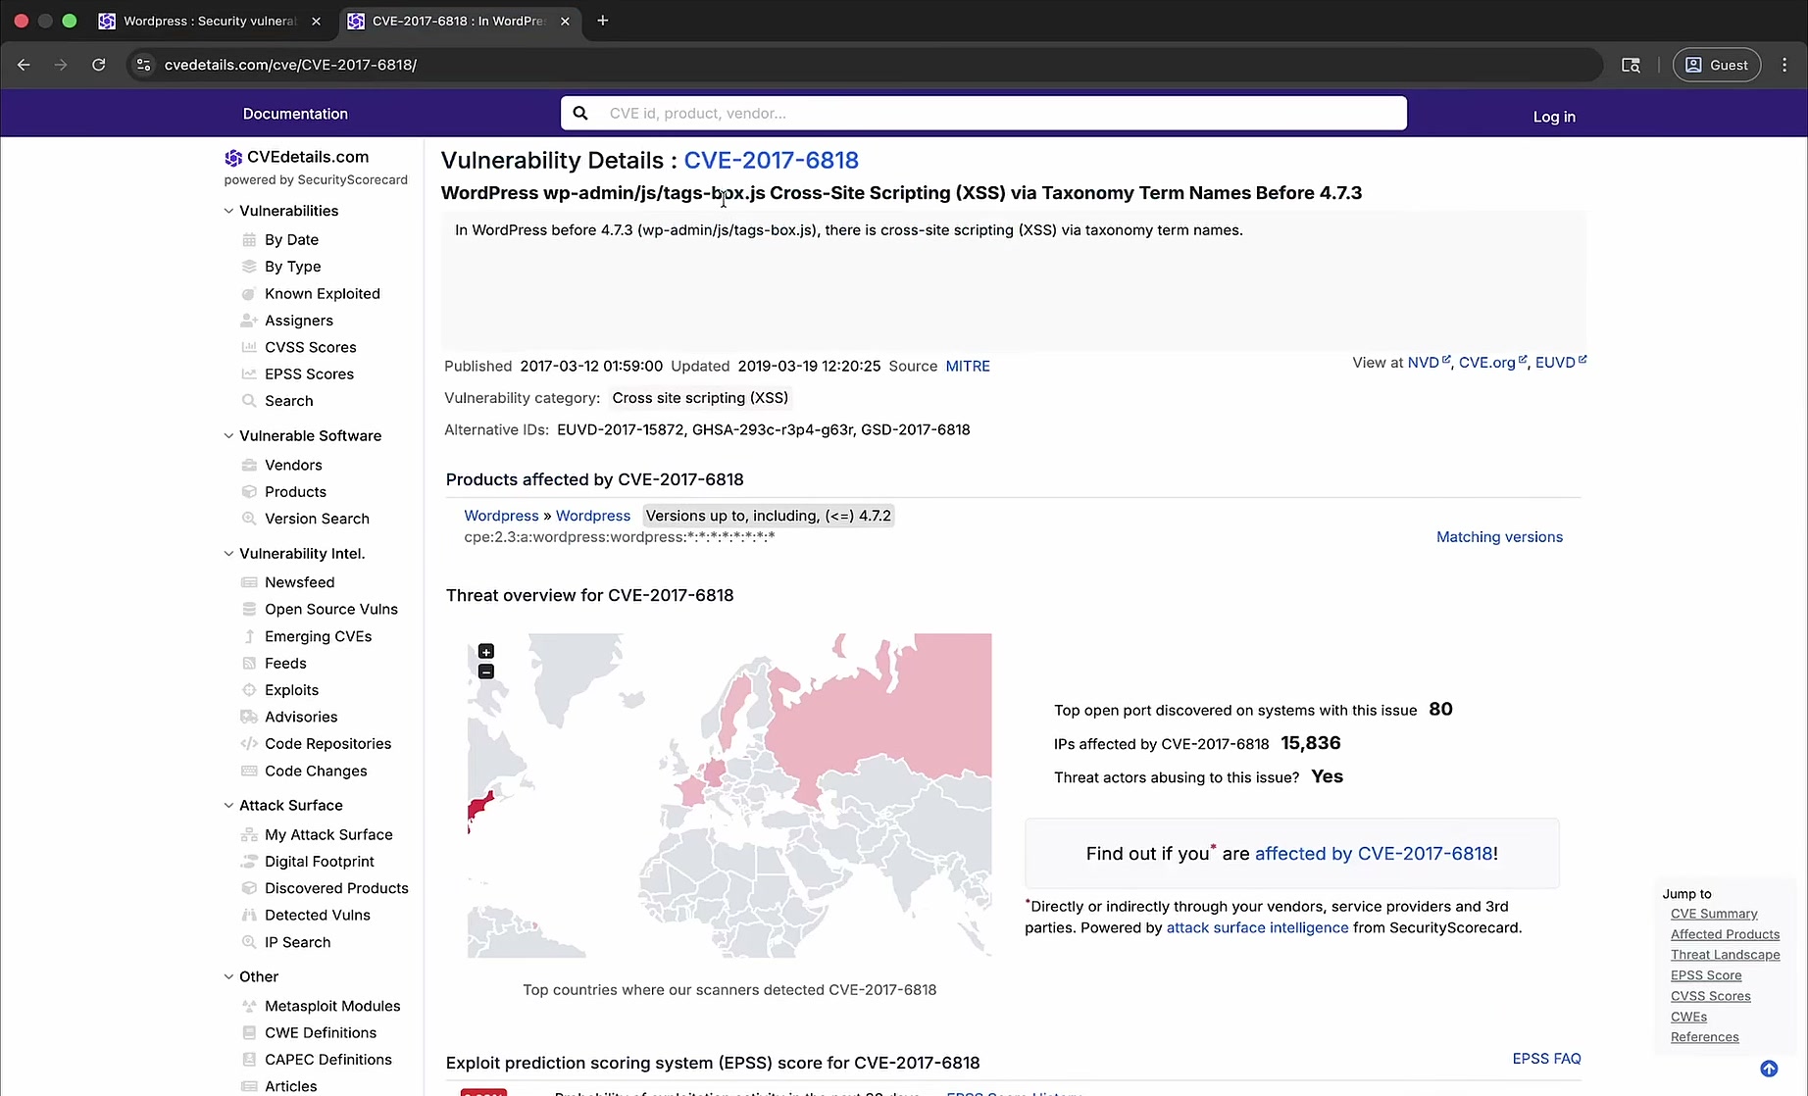Click the search magnifier in header

[580, 113]
